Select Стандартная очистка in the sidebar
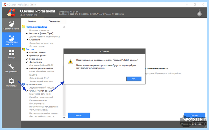This screenshot has height=130, width=209. pyautogui.click(x=11, y=40)
